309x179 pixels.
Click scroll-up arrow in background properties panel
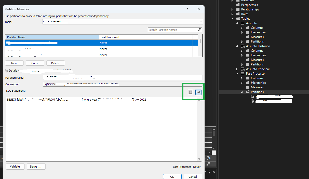coord(214,130)
